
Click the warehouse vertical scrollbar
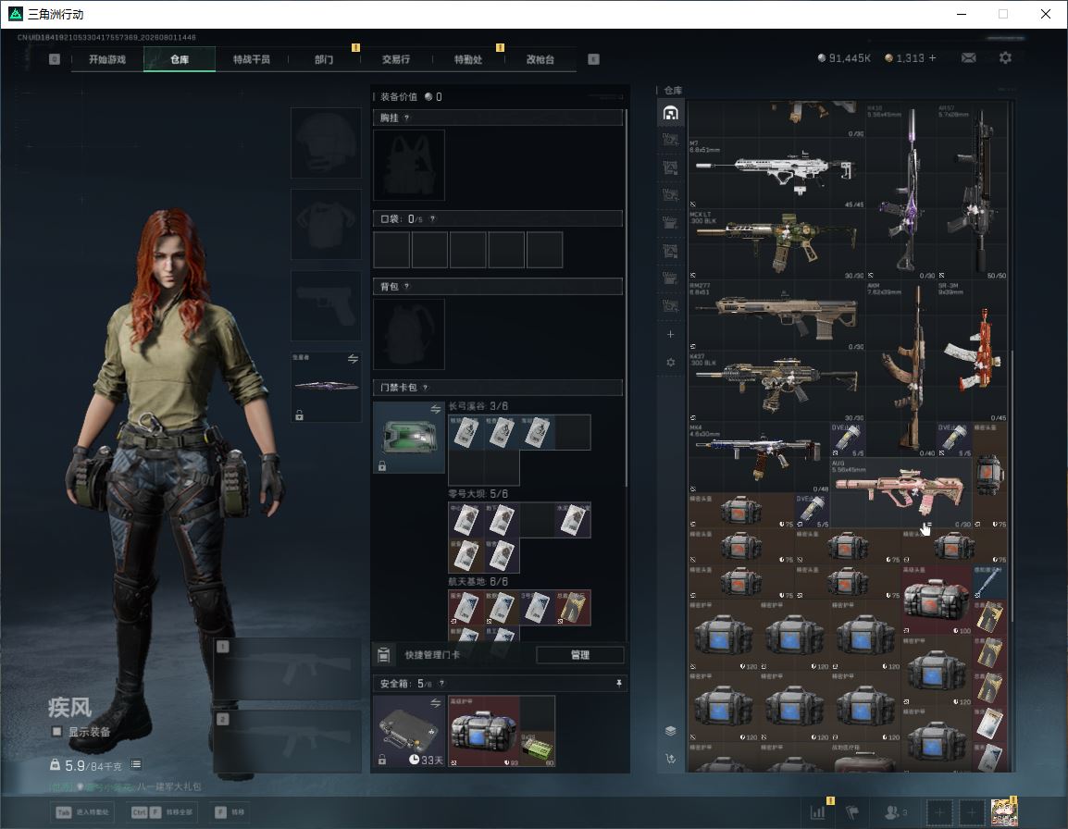tap(1012, 486)
